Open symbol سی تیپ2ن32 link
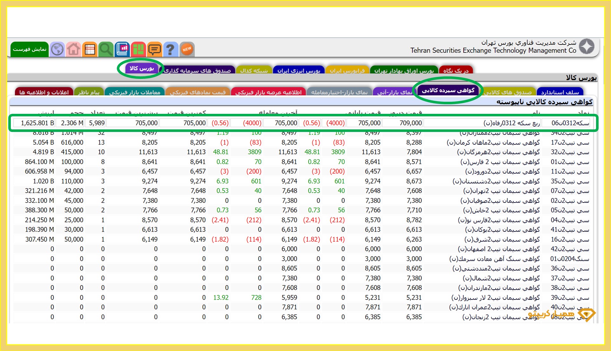The width and height of the screenshot is (611, 351). (570, 152)
